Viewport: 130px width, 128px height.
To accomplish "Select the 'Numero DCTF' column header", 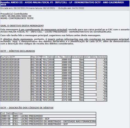I will click(16, 57).
